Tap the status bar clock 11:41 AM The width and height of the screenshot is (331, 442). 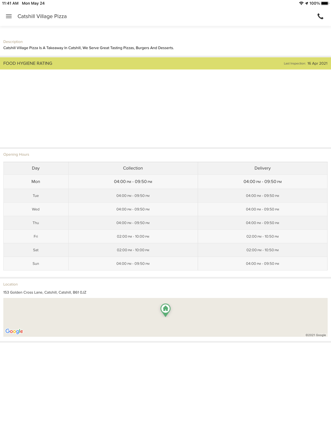pyautogui.click(x=10, y=3)
